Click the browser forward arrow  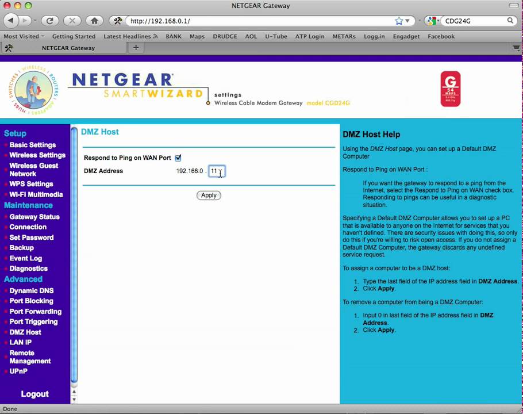point(25,21)
